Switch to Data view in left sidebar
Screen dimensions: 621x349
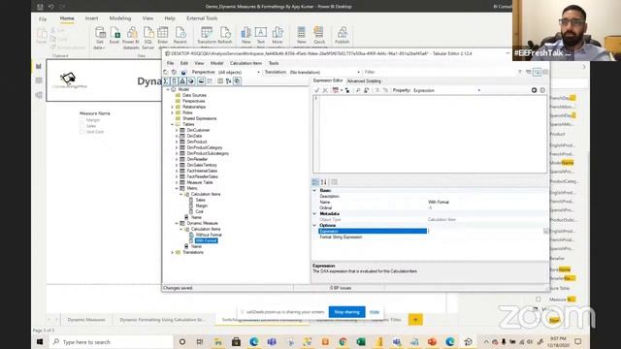tap(39, 80)
